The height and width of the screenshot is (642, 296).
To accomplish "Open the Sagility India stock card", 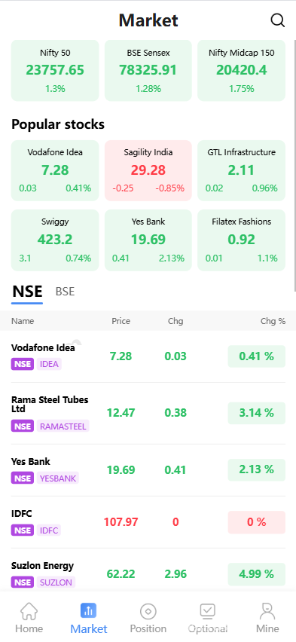I will pos(148,170).
